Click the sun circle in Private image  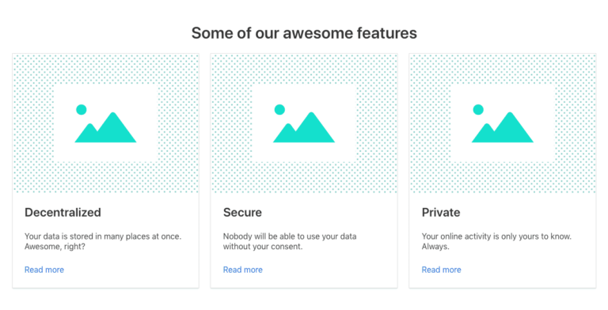point(478,110)
